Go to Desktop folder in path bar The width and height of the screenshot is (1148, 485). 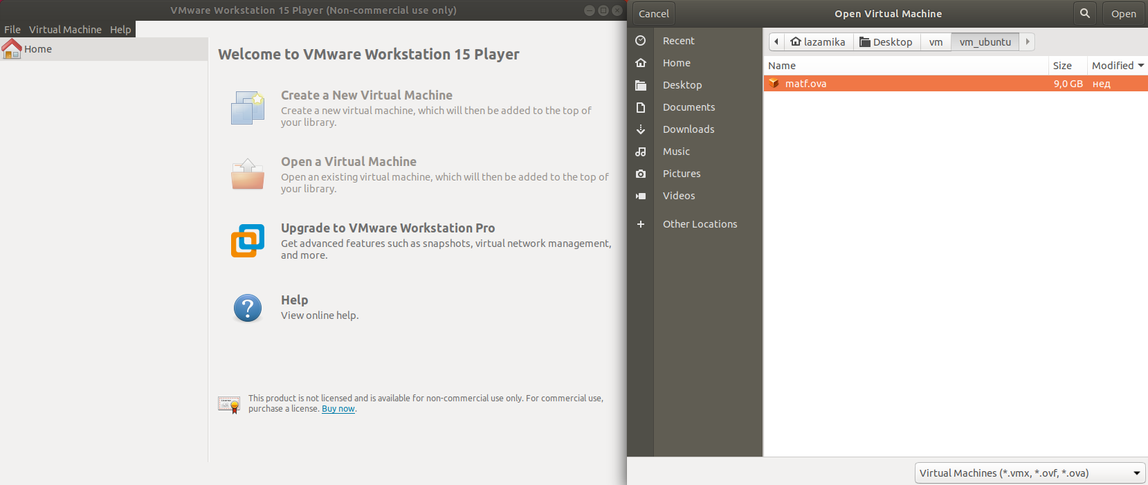[886, 42]
